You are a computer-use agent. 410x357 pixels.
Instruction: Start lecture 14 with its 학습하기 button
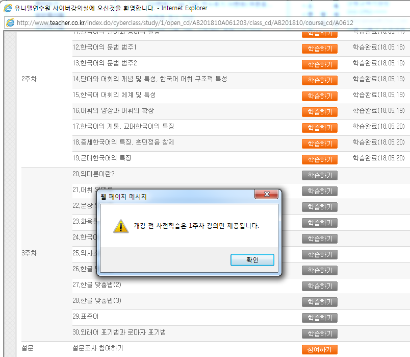click(x=319, y=80)
